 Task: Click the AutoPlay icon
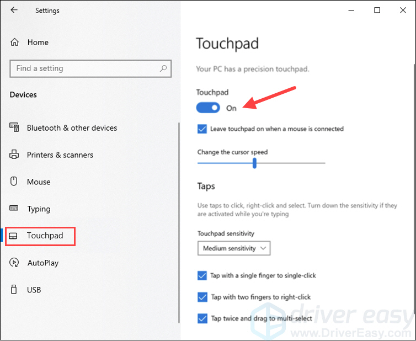pos(14,263)
